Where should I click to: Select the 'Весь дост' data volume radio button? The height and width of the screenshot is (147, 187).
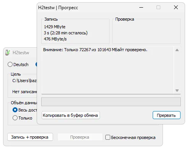click(x=15, y=110)
